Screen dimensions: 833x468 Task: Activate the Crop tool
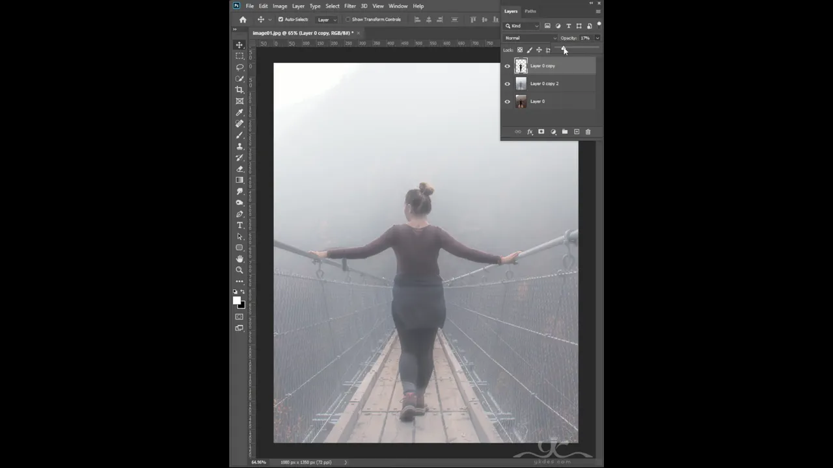coord(239,90)
